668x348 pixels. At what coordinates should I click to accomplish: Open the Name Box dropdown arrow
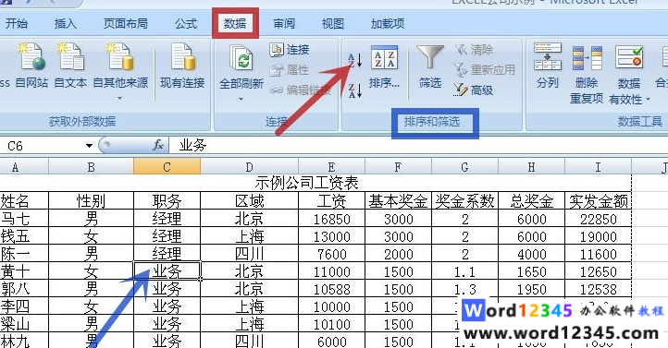click(89, 146)
